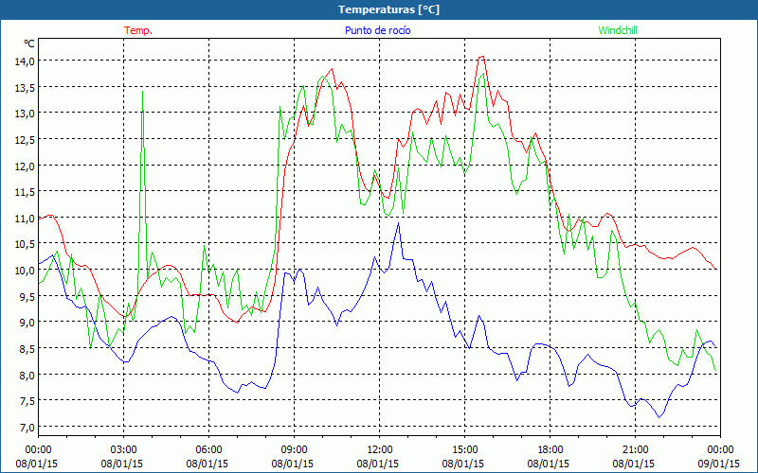Click the red Temp. legend label
The height and width of the screenshot is (473, 758).
[x=138, y=30]
